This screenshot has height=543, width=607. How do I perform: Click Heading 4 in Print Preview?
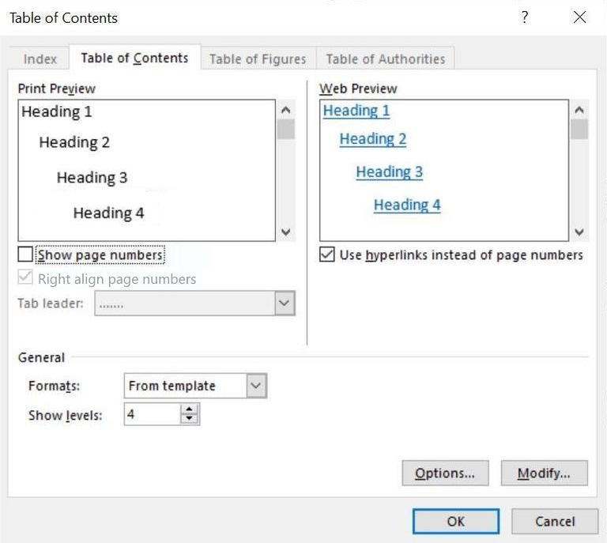coord(109,213)
